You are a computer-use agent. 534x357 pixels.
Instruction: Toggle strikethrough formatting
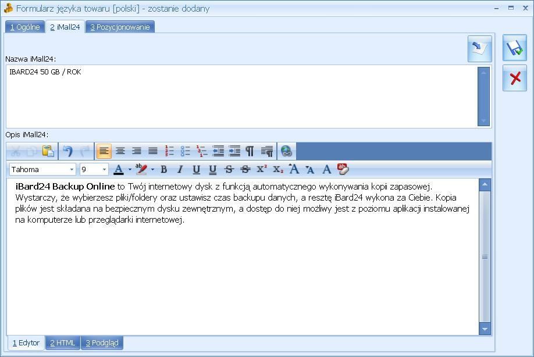pyautogui.click(x=229, y=169)
